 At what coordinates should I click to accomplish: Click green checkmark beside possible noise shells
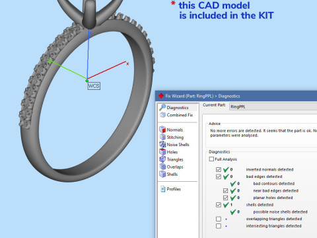(x=233, y=212)
